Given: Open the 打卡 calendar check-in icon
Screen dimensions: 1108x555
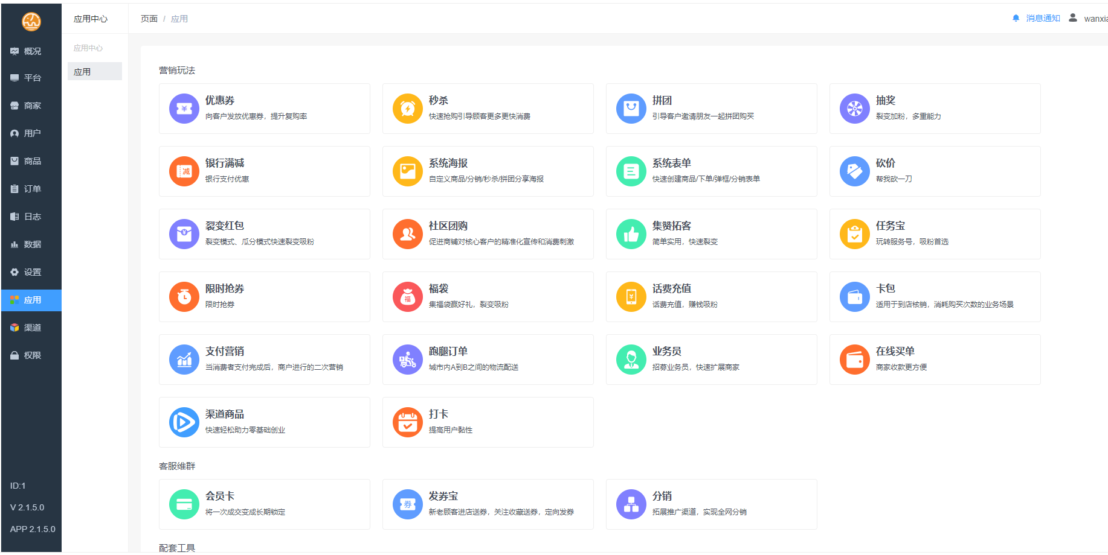Looking at the screenshot, I should point(407,422).
